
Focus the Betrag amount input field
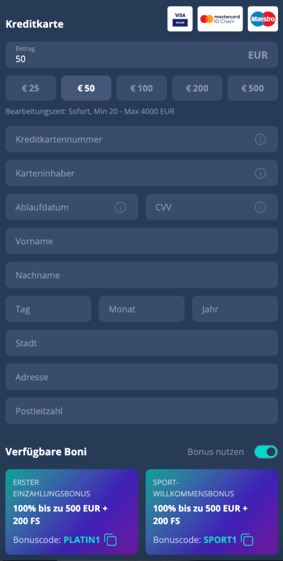pyautogui.click(x=141, y=55)
